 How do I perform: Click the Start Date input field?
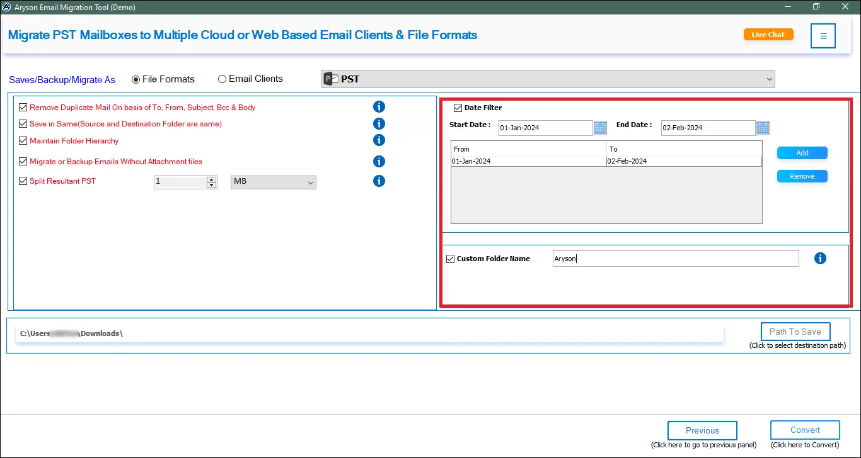click(546, 128)
